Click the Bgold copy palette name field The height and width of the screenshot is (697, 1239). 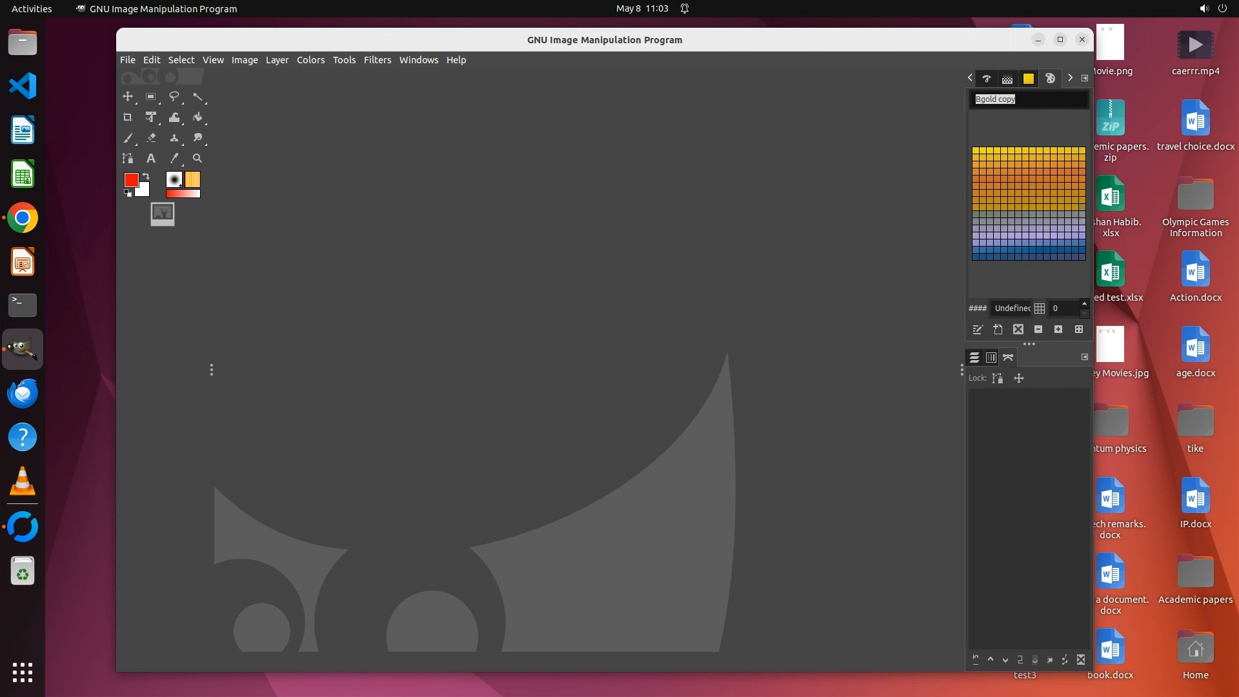click(x=1029, y=99)
